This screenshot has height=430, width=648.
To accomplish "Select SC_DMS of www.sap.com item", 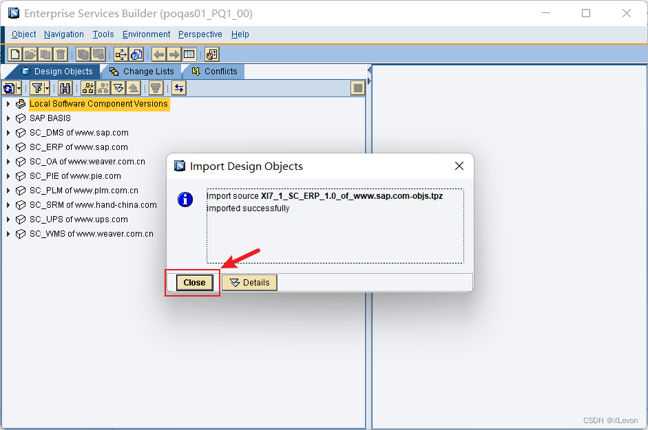I will pos(79,133).
